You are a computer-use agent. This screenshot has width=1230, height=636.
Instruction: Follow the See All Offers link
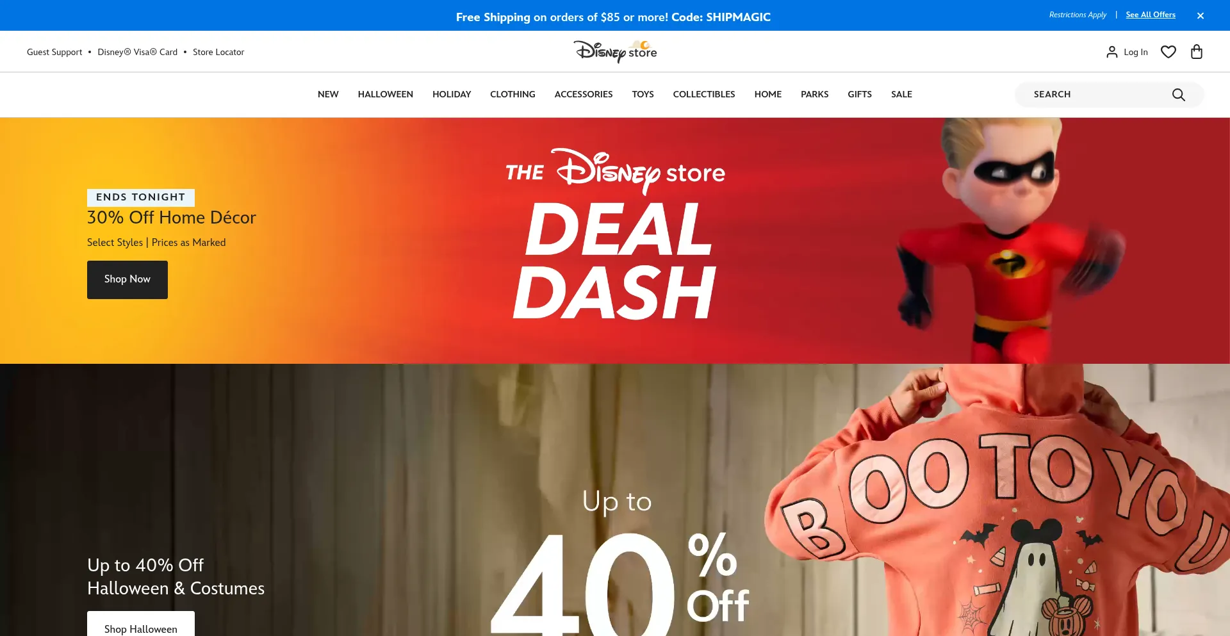point(1151,15)
